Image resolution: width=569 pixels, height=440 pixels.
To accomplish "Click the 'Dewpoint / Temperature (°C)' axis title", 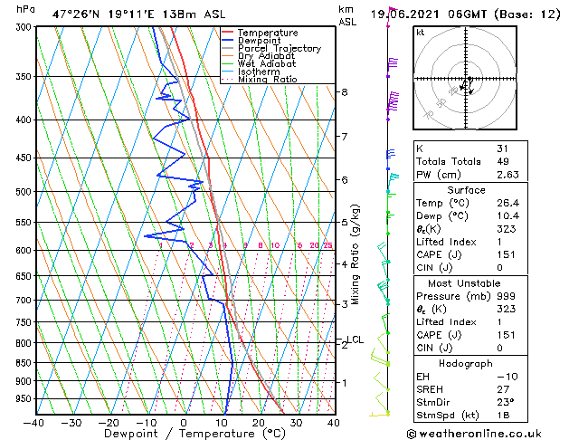I will (x=194, y=434).
